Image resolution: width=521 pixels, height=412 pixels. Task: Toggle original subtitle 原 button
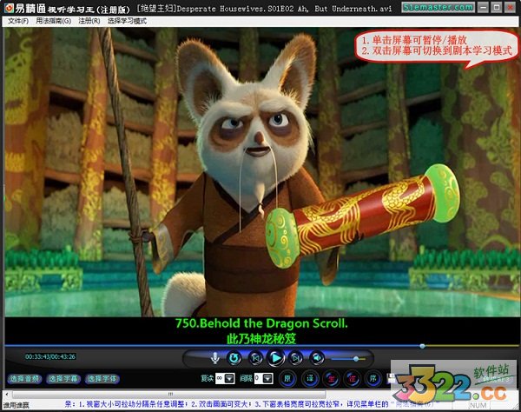(x=287, y=378)
